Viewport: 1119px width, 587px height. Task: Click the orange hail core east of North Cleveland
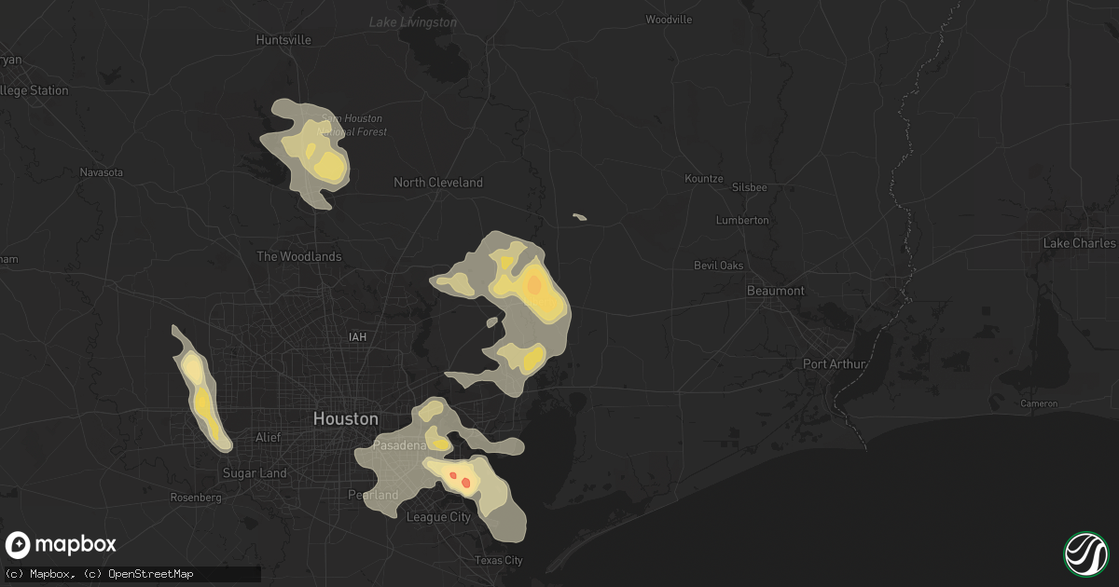click(x=534, y=283)
